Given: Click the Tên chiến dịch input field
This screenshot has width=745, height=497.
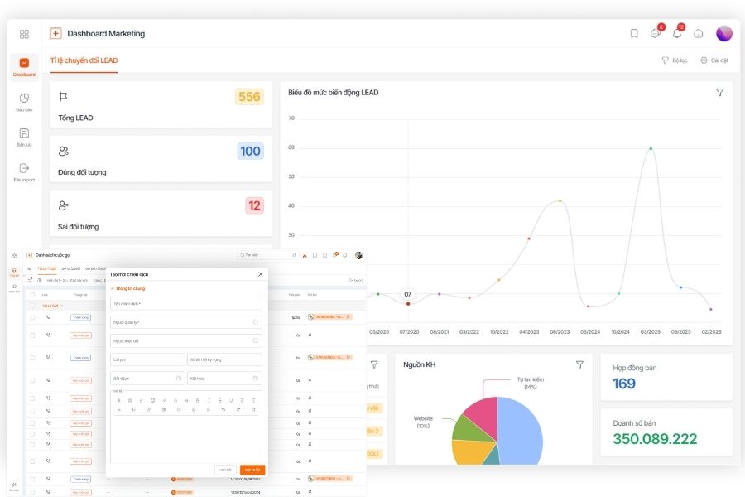Looking at the screenshot, I should click(185, 303).
